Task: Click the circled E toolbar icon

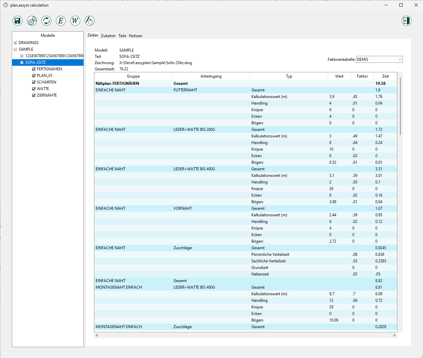Action: coord(61,21)
